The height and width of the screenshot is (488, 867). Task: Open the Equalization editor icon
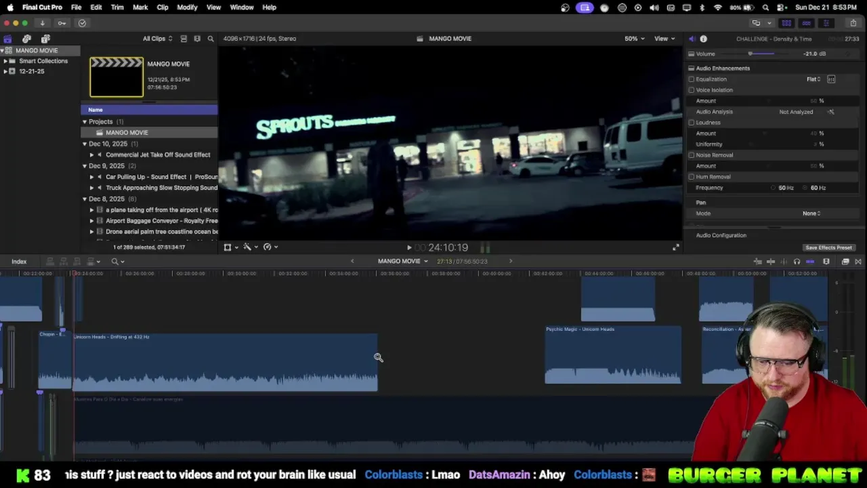(831, 79)
